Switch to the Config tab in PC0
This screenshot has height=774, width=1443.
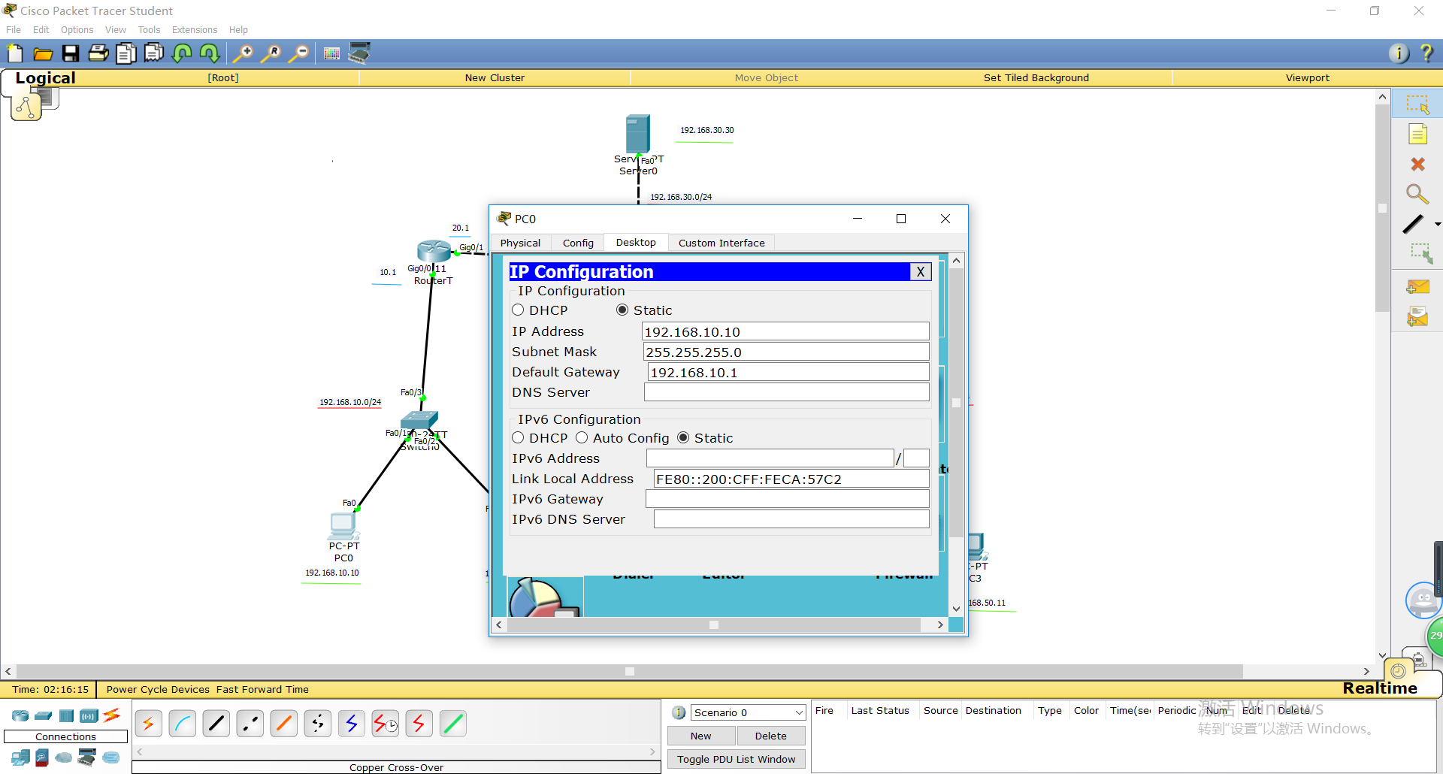578,243
